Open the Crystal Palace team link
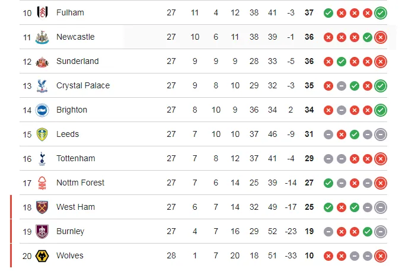Screen dimensions: 402x275 (83, 85)
